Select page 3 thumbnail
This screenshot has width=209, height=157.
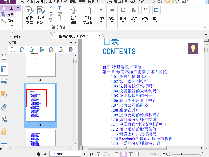click(41, 105)
